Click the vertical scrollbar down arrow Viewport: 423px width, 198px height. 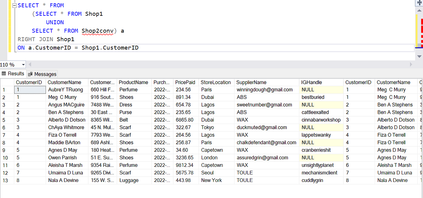tap(420, 56)
